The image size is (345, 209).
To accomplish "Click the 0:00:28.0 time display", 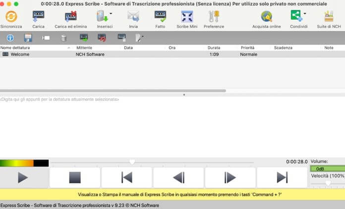I will [296, 162].
